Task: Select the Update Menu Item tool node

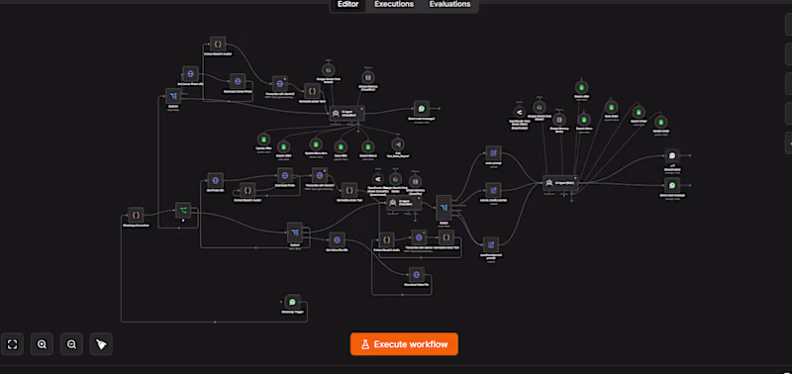Action: 316,143
